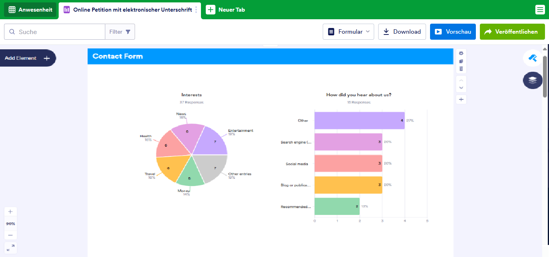Click the Vorschau preview button

click(453, 32)
